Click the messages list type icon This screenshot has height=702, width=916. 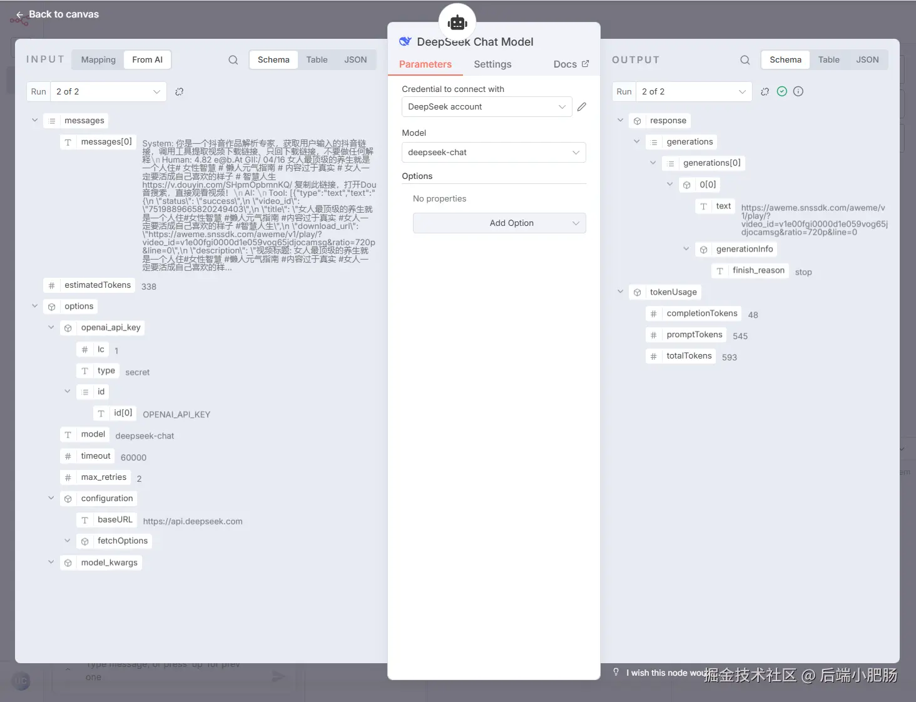point(52,121)
